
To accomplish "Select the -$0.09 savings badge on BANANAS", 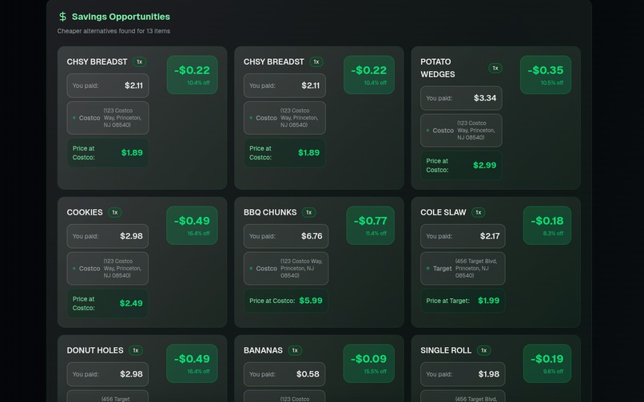I will 369,364.
